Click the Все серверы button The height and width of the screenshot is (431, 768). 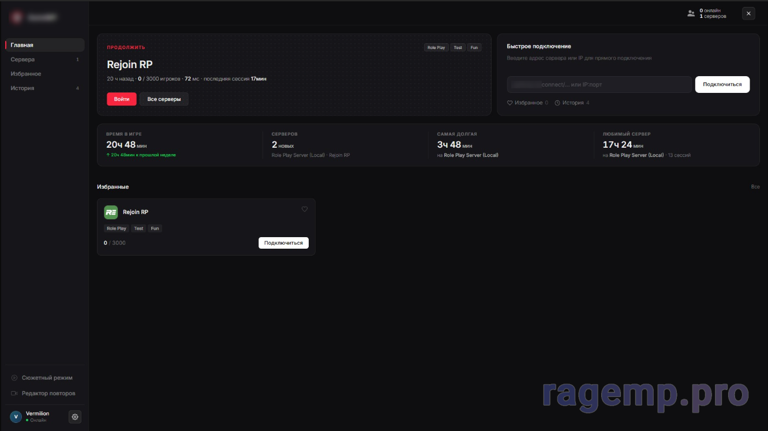164,99
